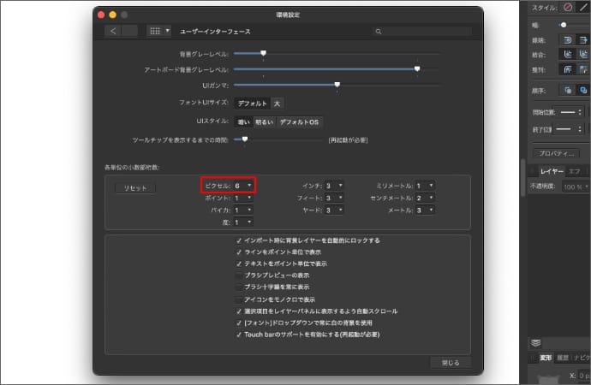
Task: Select the solid line style icon
Action: [x=585, y=8]
